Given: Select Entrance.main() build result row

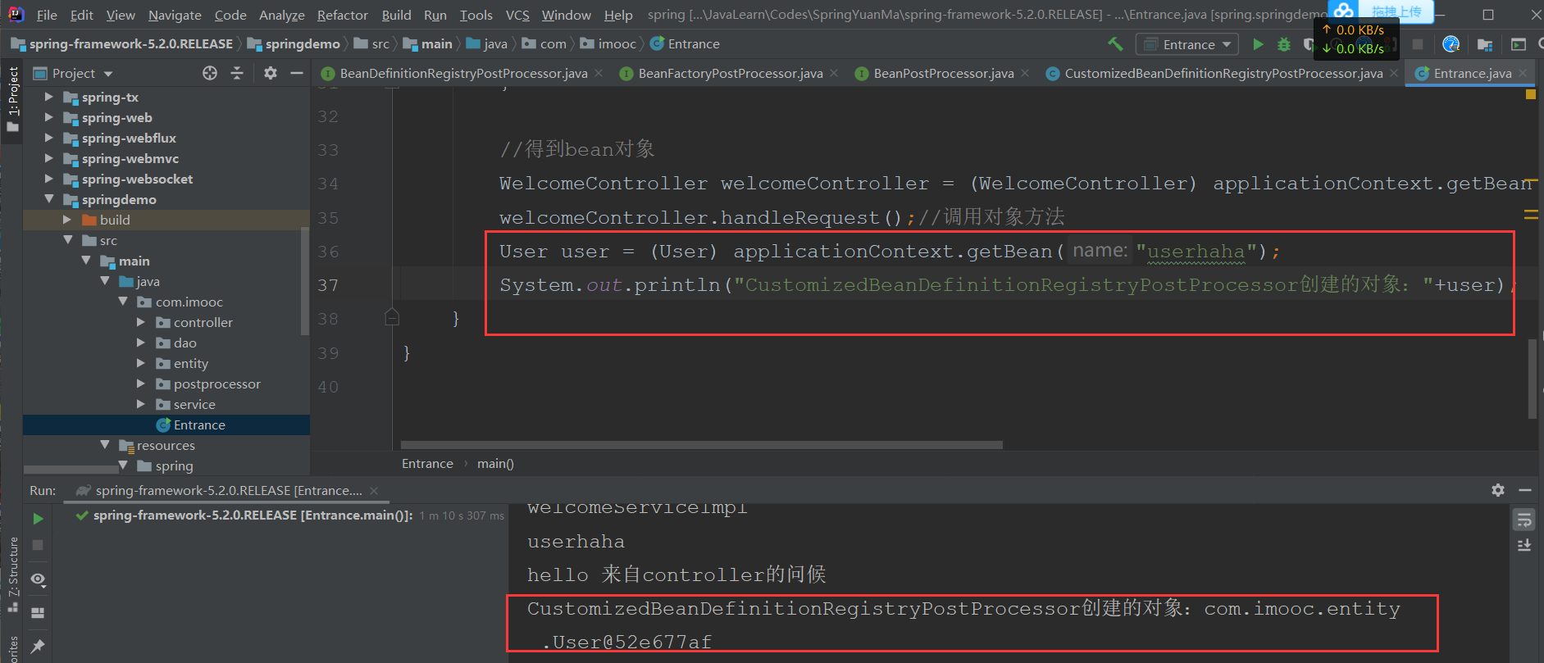Looking at the screenshot, I should [290, 515].
